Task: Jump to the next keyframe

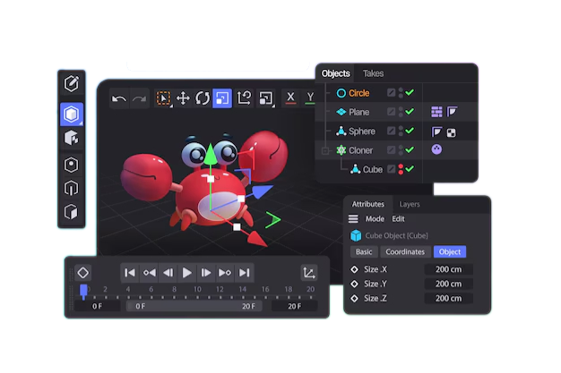Action: tap(225, 273)
